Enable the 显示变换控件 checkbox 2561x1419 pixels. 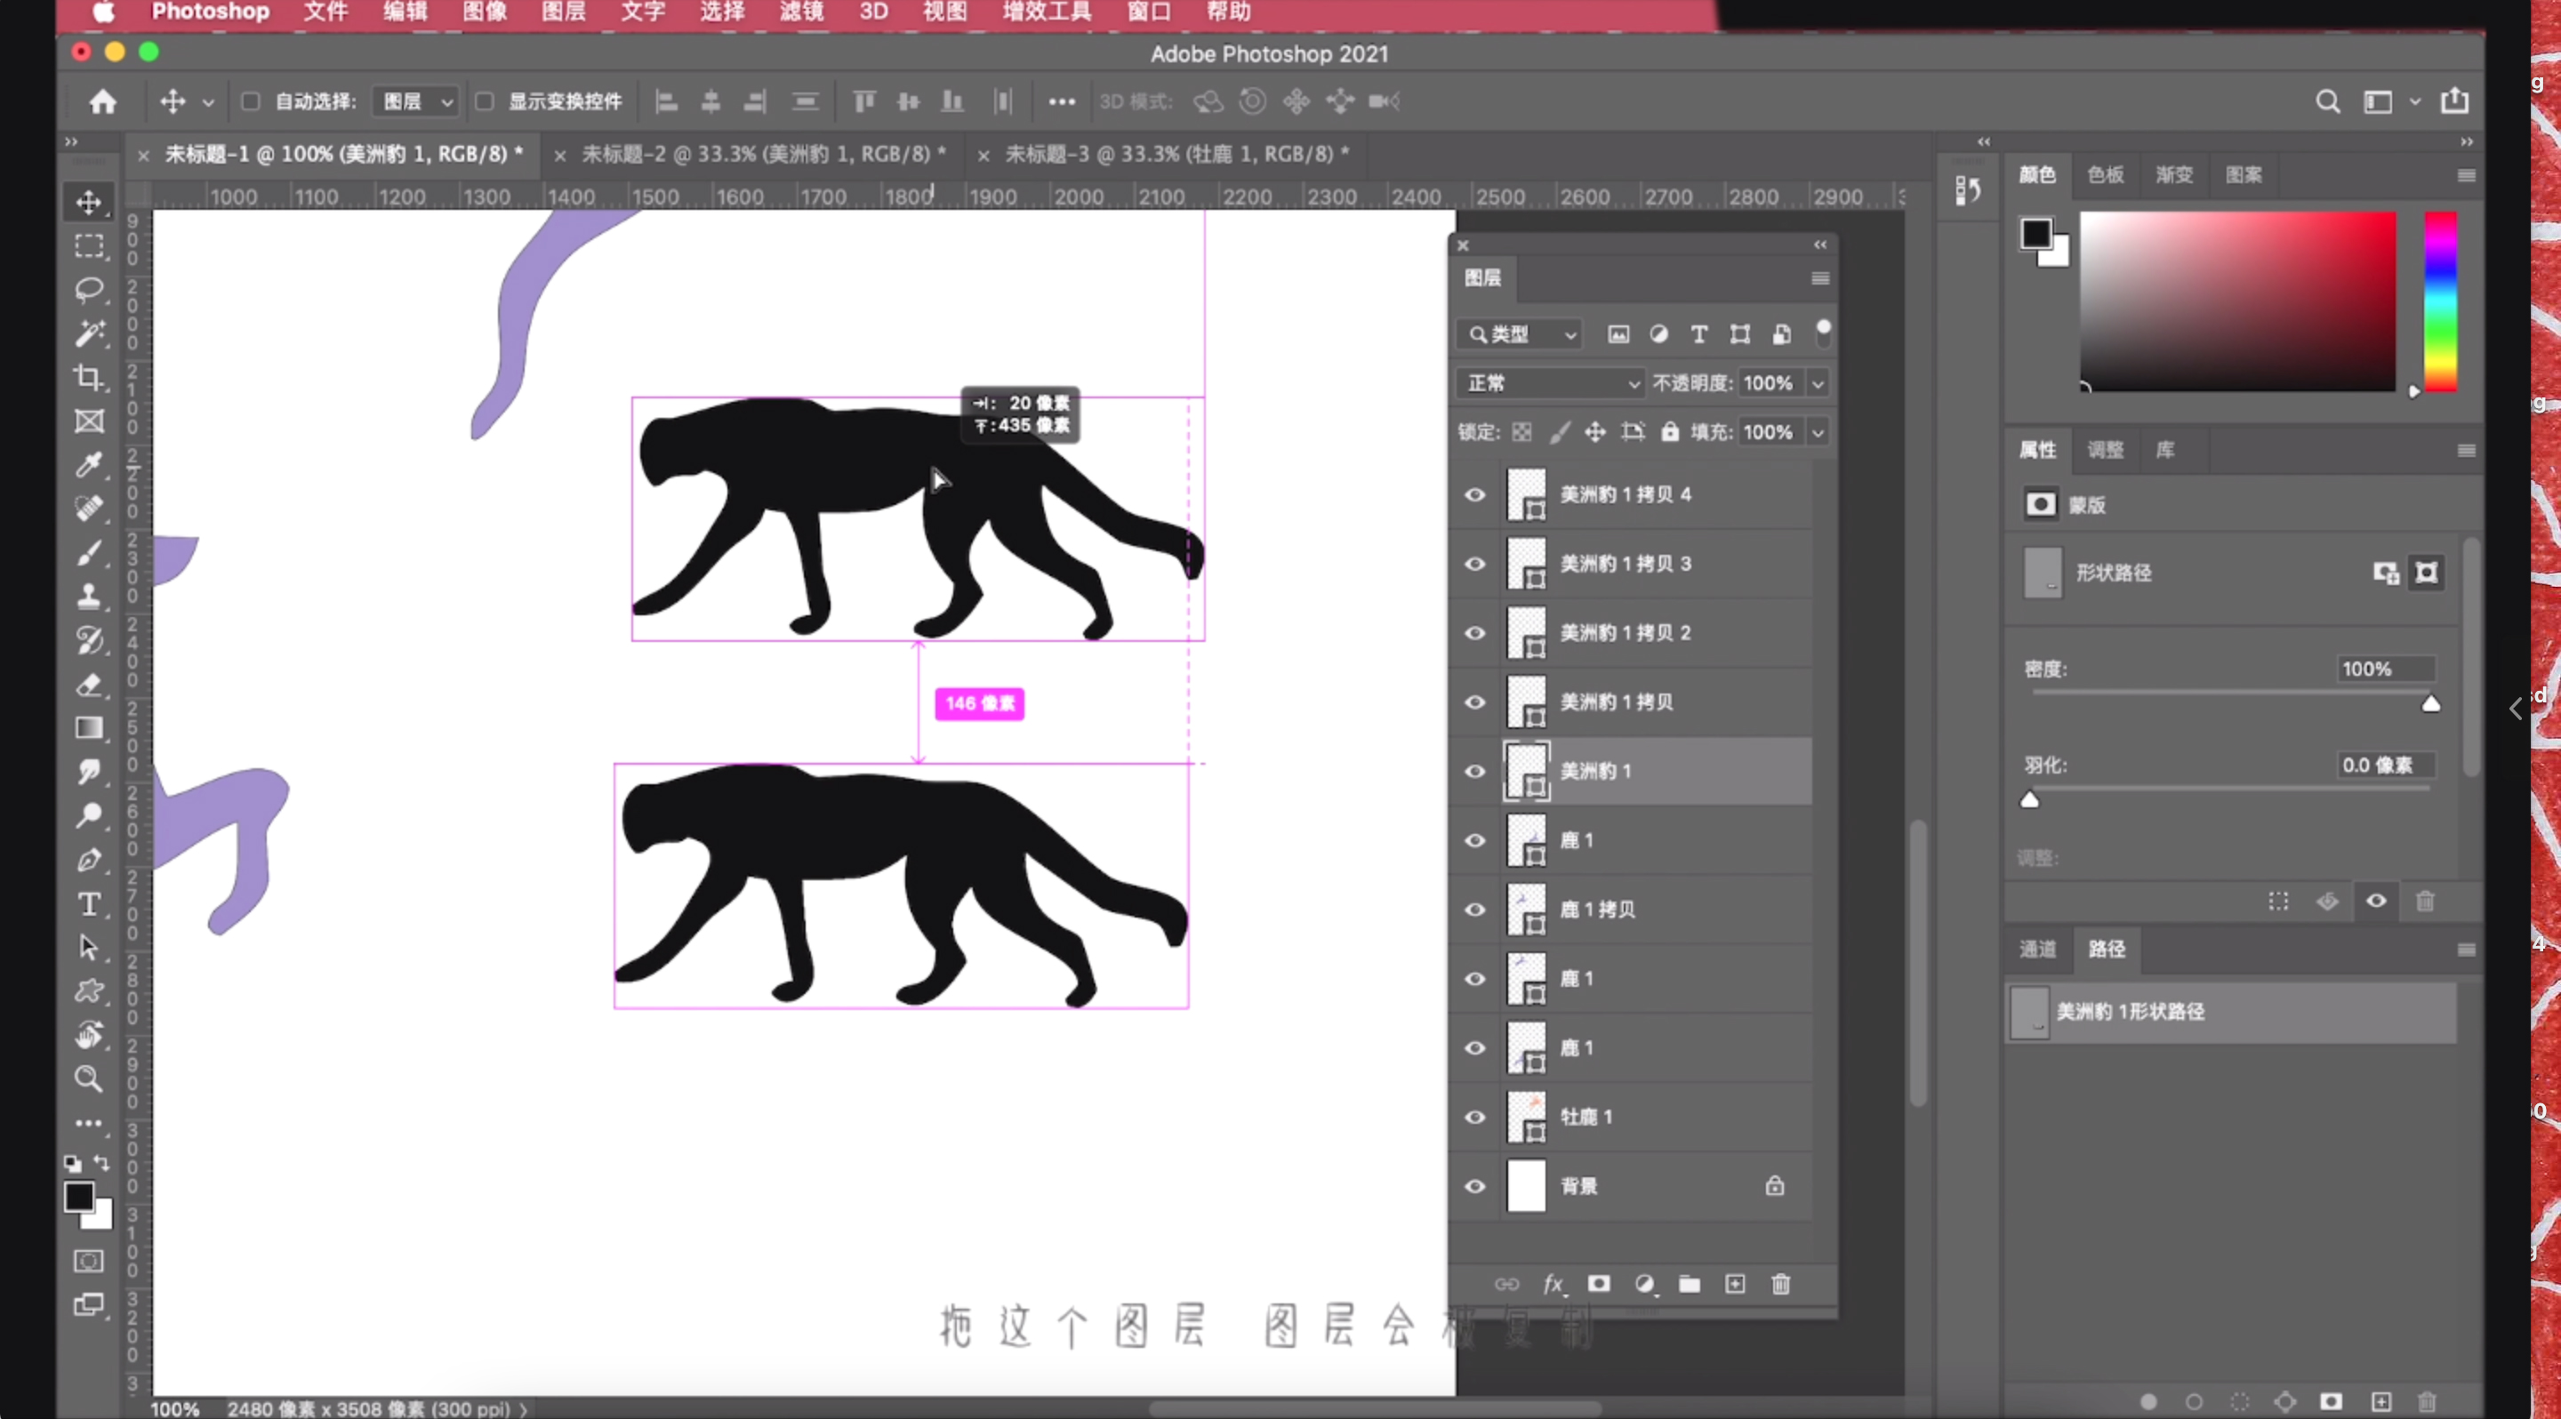tap(484, 101)
